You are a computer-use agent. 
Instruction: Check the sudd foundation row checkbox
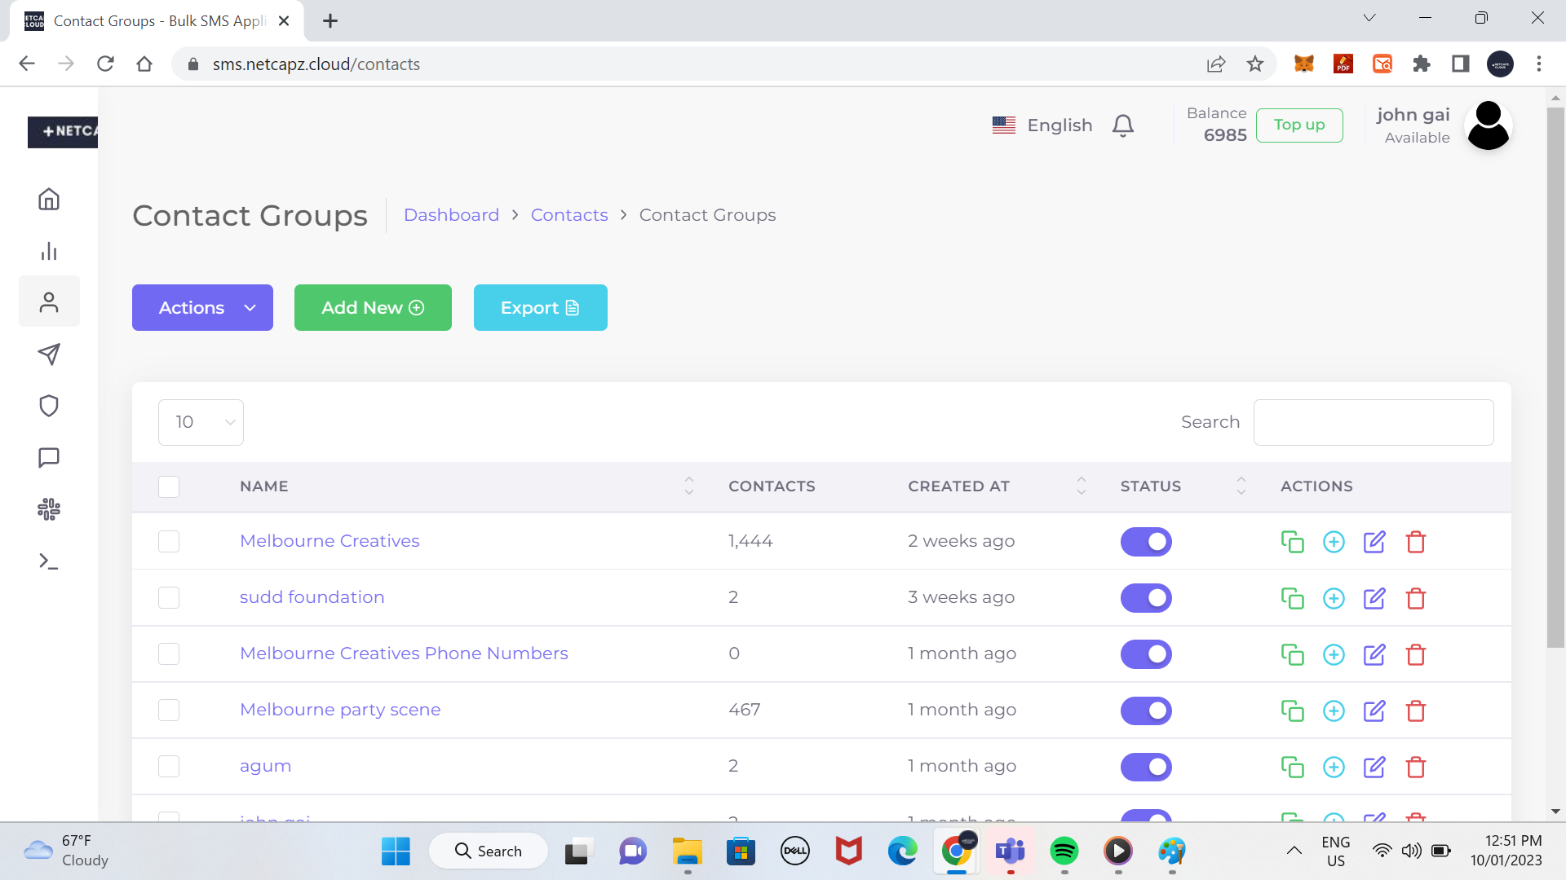tap(169, 598)
